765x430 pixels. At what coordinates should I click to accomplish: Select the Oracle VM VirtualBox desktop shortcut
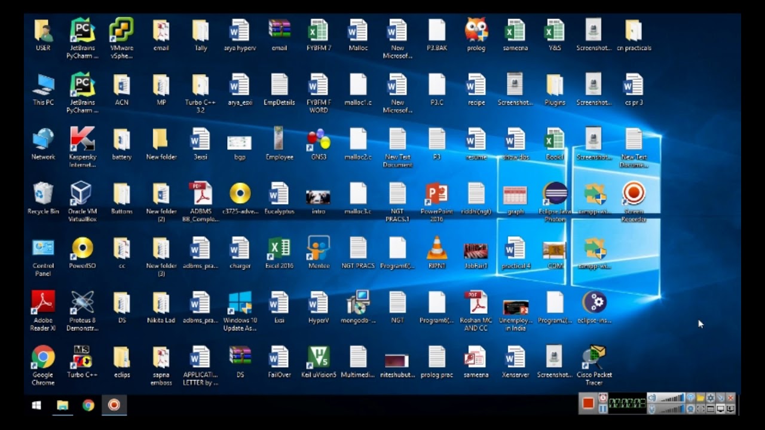(x=82, y=201)
